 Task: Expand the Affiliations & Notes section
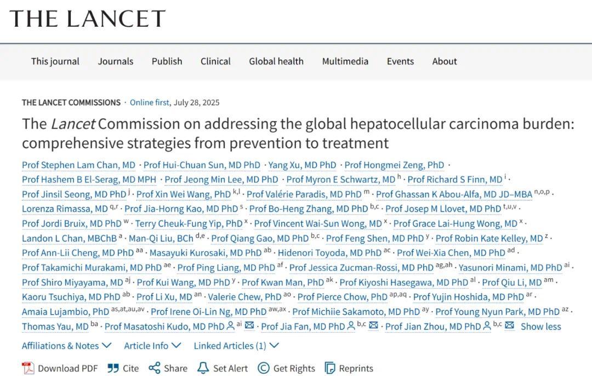(x=66, y=345)
